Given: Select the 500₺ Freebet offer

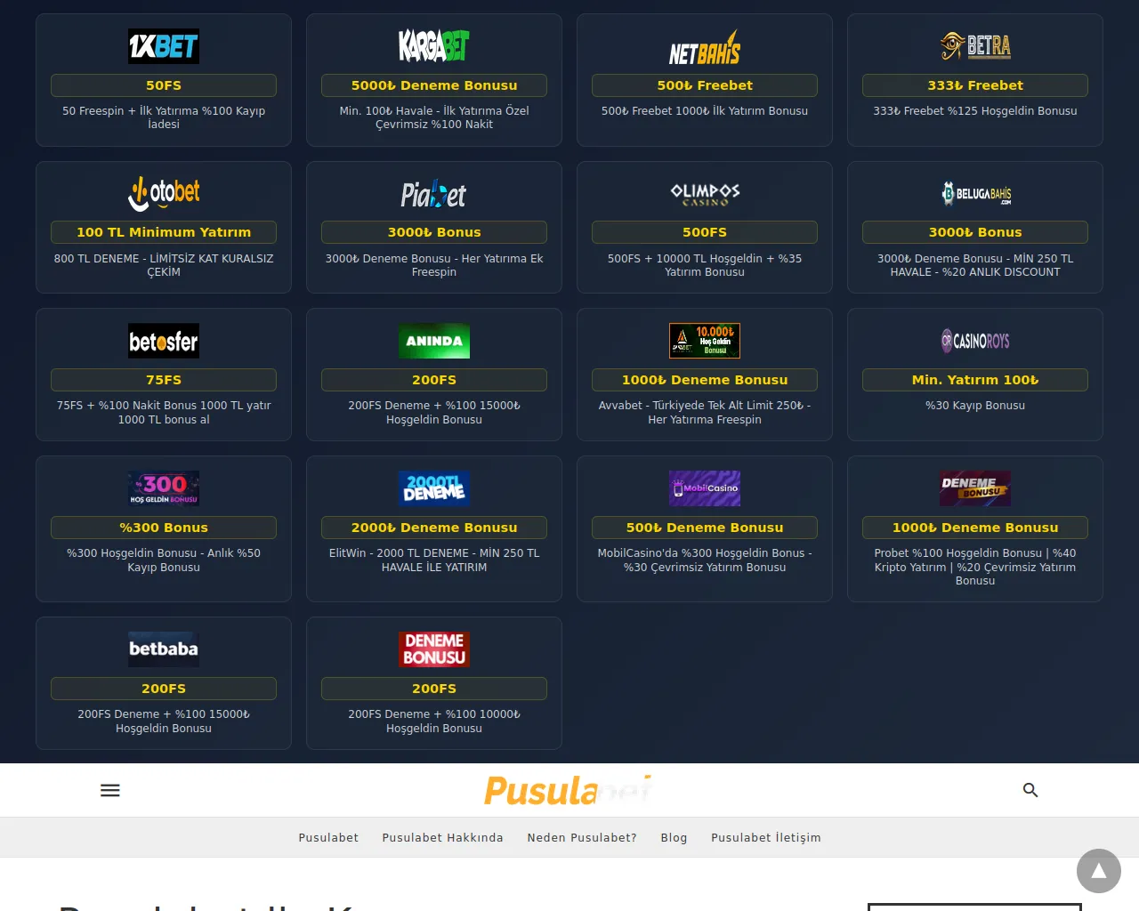Looking at the screenshot, I should (x=704, y=85).
